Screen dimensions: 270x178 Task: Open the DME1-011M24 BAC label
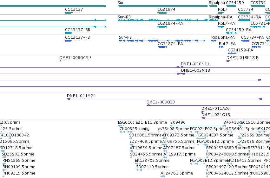[x=81, y=96]
